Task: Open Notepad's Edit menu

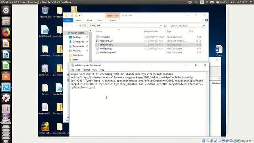Action: click(x=78, y=70)
